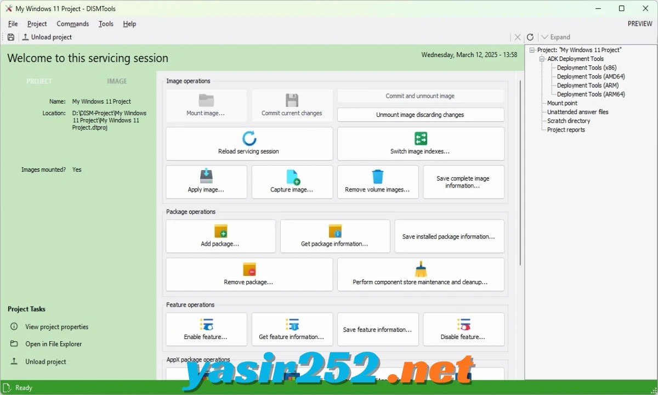Click the Remove package icon
The height and width of the screenshot is (395, 658).
tap(249, 269)
